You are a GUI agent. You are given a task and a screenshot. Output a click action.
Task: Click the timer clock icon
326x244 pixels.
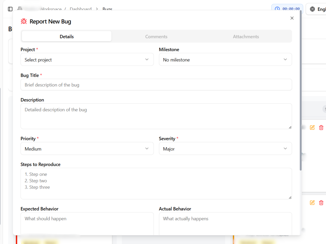point(277,9)
